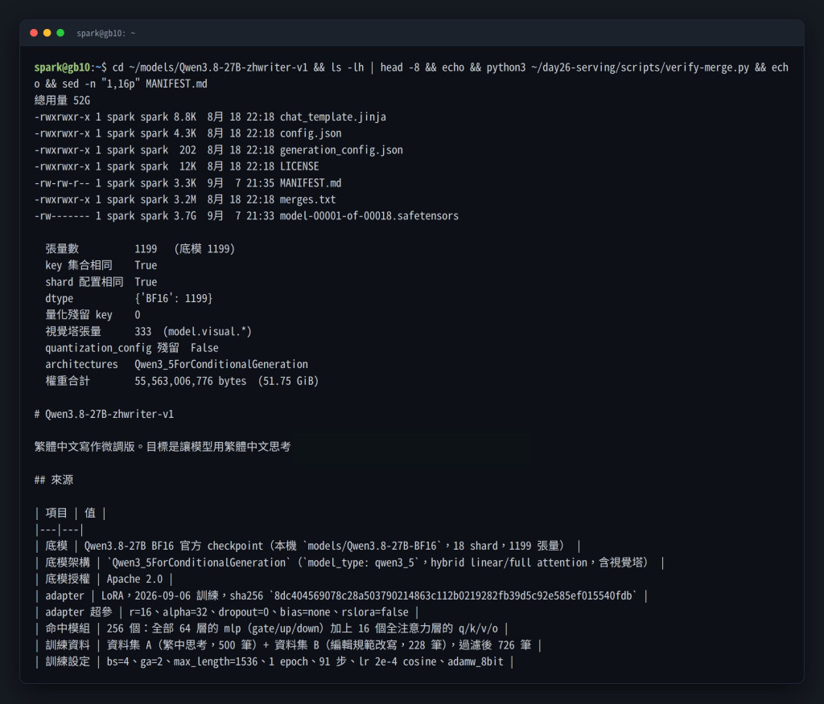Click the 底模 Qwen3.8-27B BF16 row
Image resolution: width=824 pixels, height=704 pixels.
[x=307, y=546]
